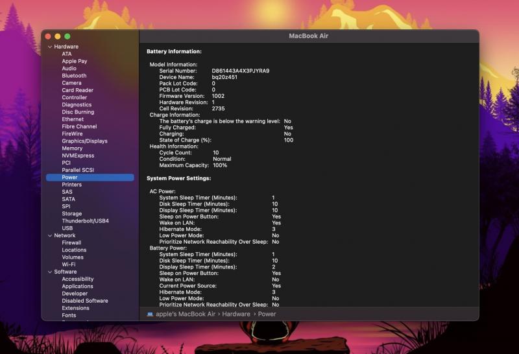Select NVMExpress in the sidebar
The image size is (519, 354).
coord(78,156)
